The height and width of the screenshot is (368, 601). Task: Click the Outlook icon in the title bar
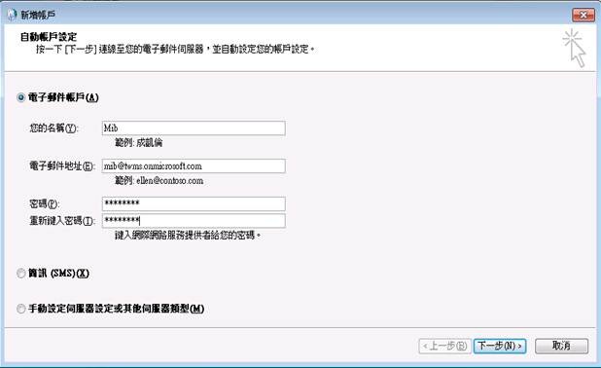point(12,15)
